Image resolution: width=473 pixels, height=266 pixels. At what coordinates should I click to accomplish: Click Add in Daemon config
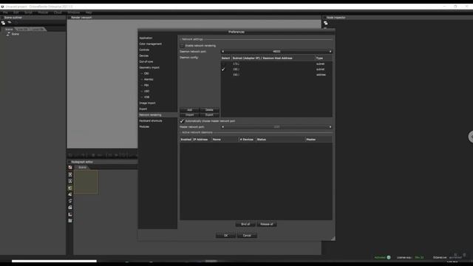coord(189,110)
